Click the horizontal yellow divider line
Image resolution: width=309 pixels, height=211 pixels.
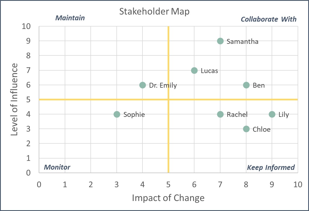pos(81,100)
